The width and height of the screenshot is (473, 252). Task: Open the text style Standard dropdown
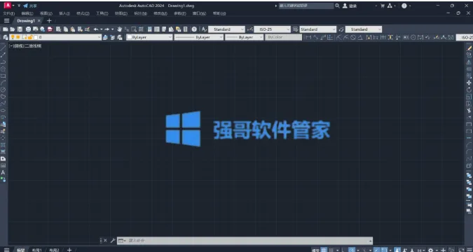(226, 29)
